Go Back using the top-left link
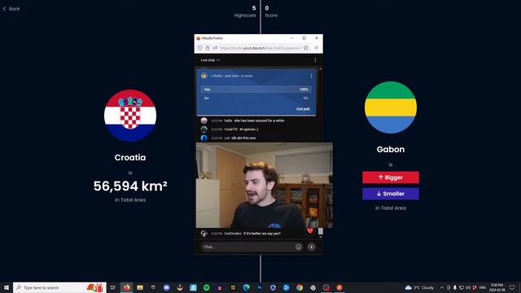The height and width of the screenshot is (293, 521). tap(11, 9)
